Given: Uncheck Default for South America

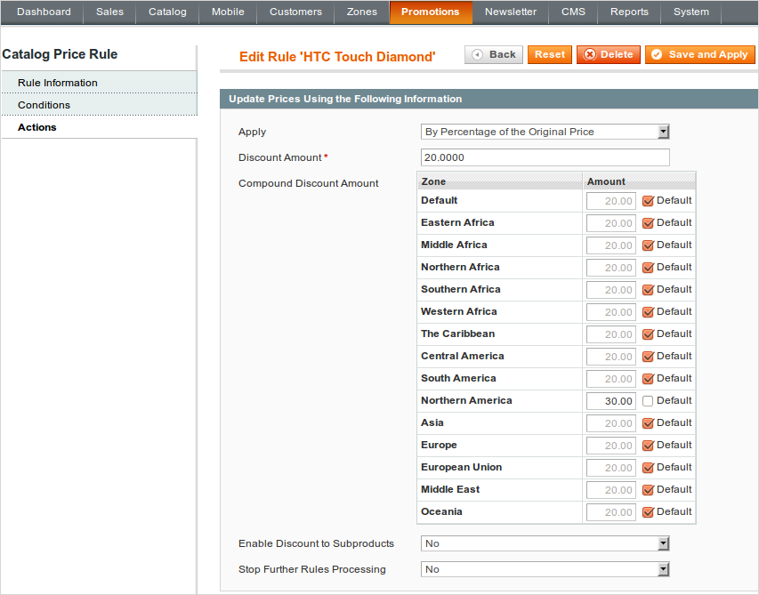Looking at the screenshot, I should [648, 379].
